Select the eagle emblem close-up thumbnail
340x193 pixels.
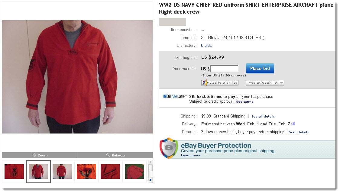pos(86,171)
